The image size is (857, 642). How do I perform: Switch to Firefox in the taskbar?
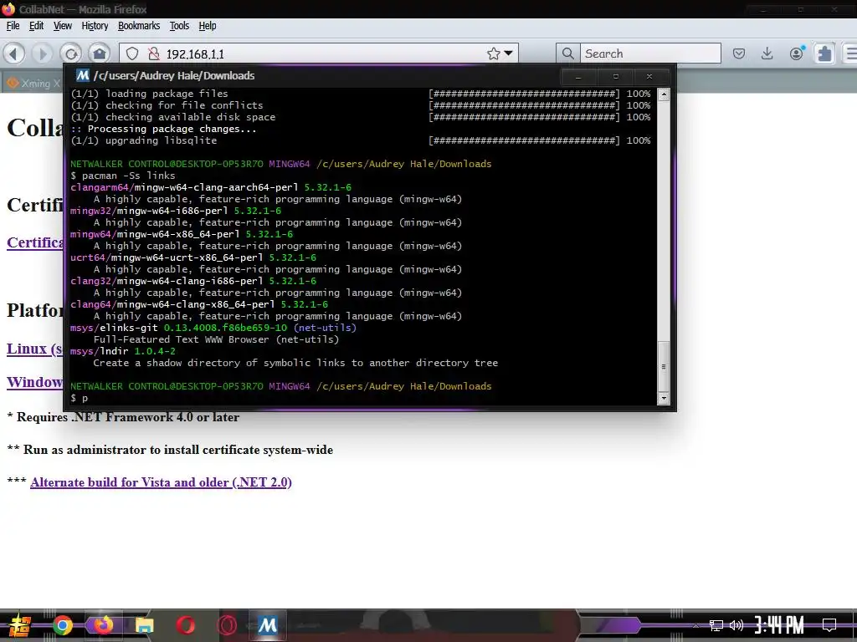(x=103, y=625)
